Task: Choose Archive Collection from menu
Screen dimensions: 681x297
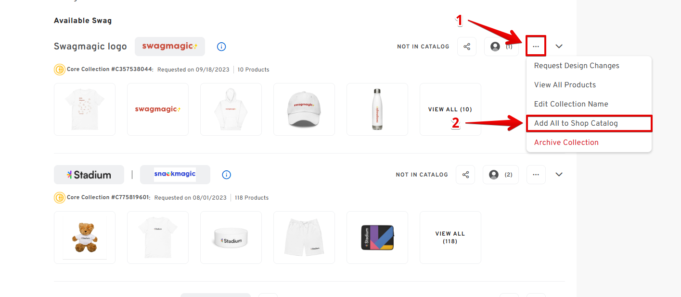Action: click(566, 143)
